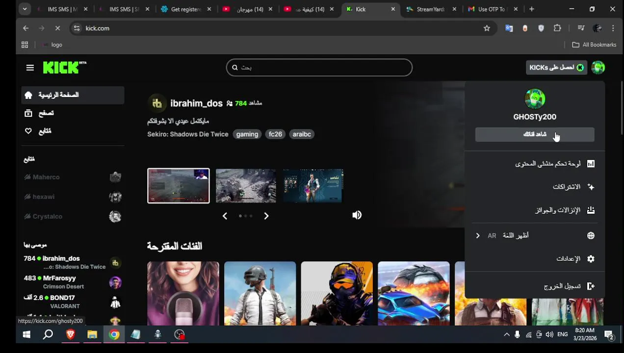
Task: Click the gaming tag
Action: click(x=247, y=134)
